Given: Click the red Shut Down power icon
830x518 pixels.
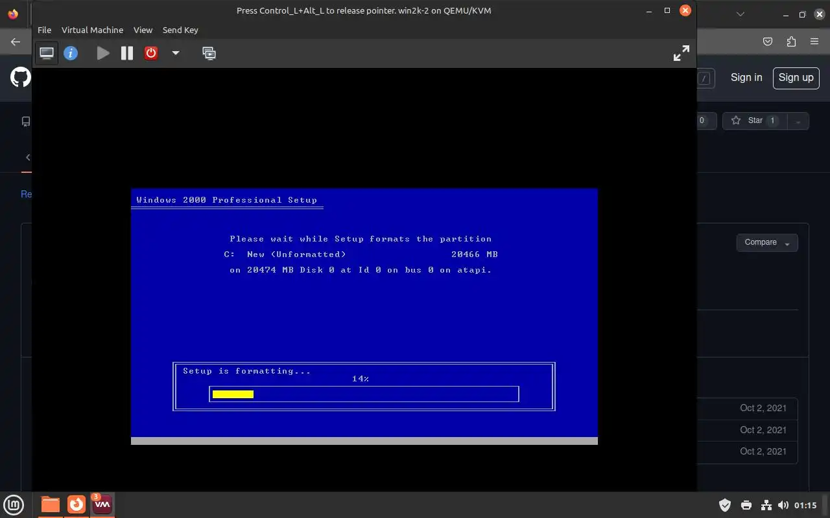Looking at the screenshot, I should [151, 53].
